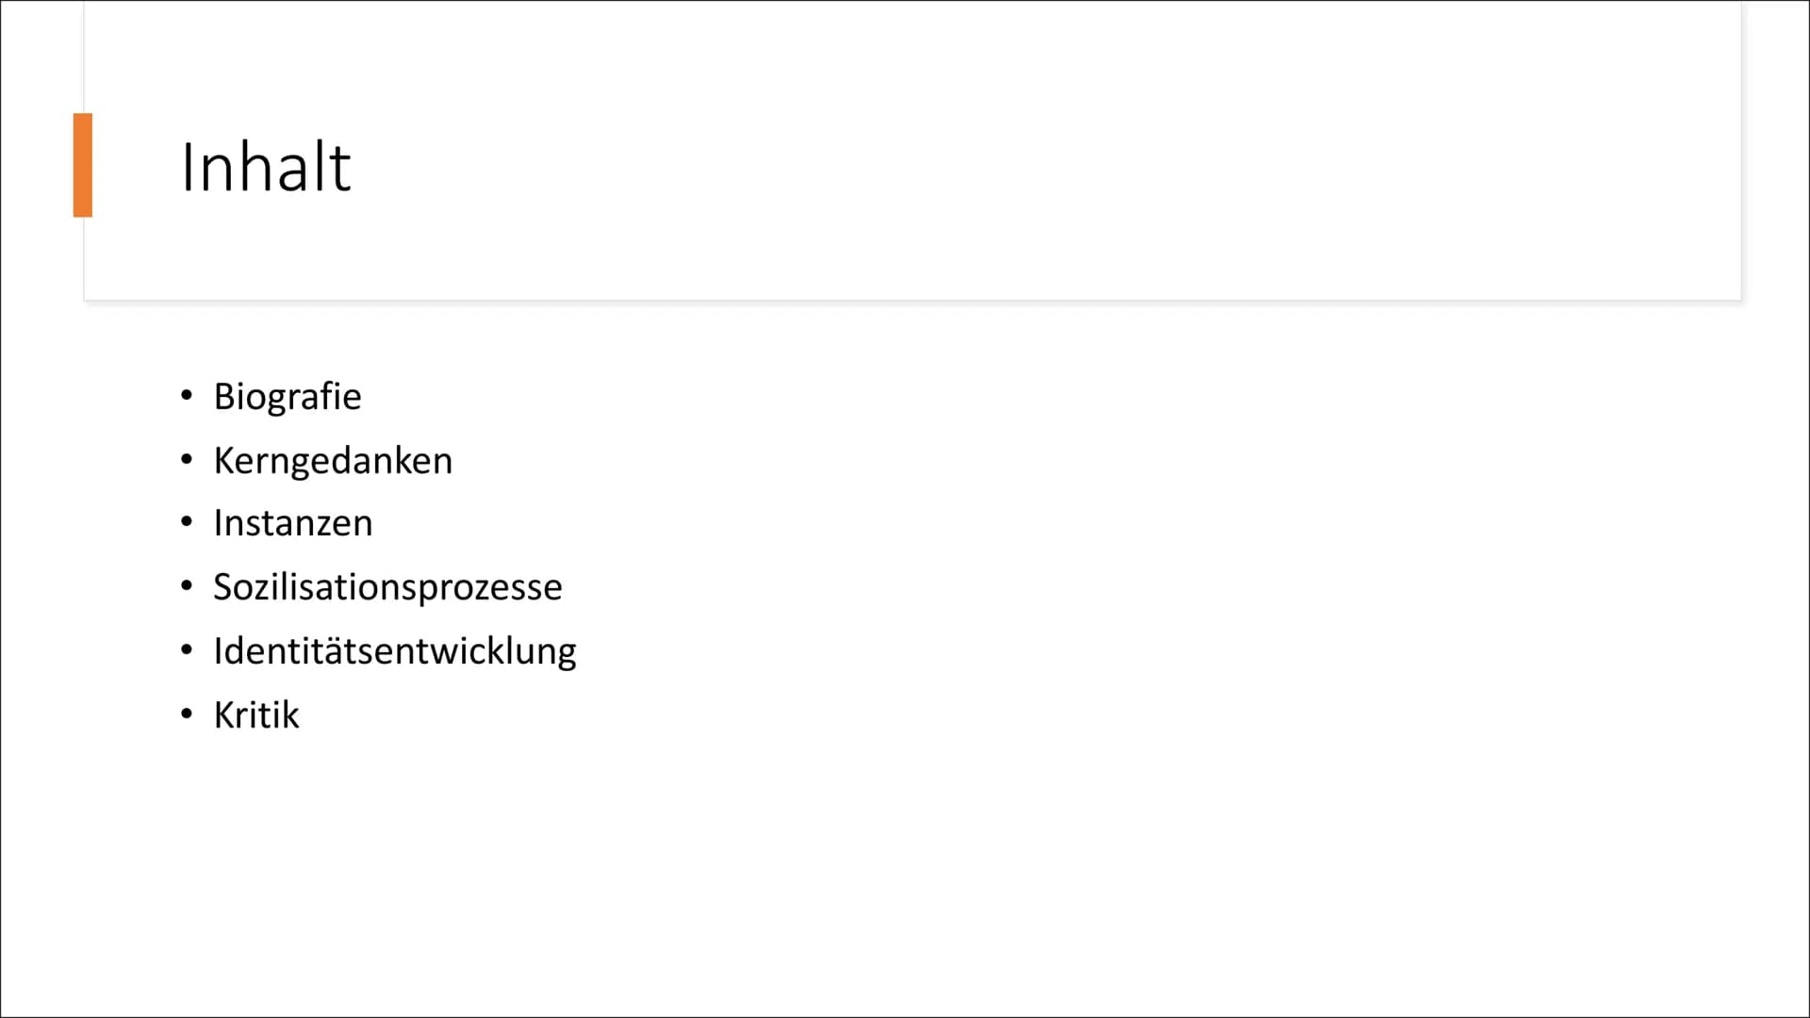Click the right edge of the title card
Image resolution: width=1810 pixels, height=1018 pixels.
[x=1741, y=151]
